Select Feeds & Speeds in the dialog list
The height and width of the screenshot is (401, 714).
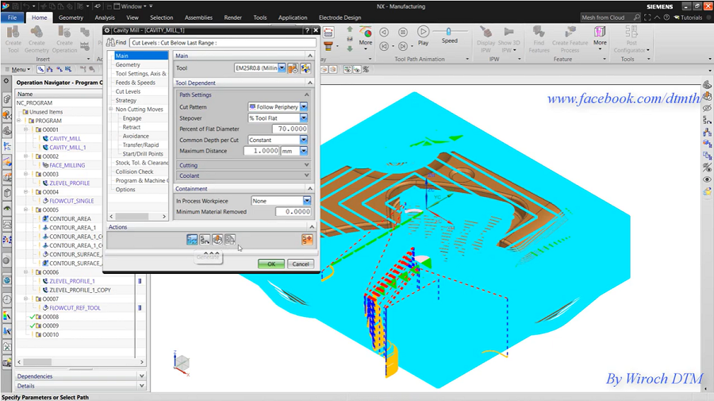(135, 83)
